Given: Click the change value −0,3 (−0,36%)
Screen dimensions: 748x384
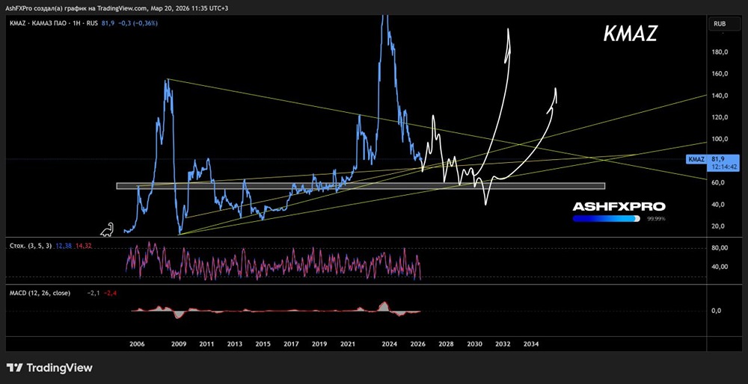Looking at the screenshot, I should pyautogui.click(x=136, y=23).
